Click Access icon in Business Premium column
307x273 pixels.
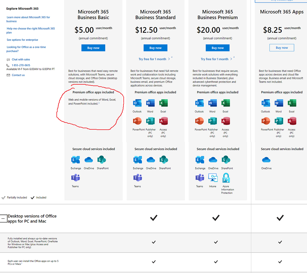[225, 121]
